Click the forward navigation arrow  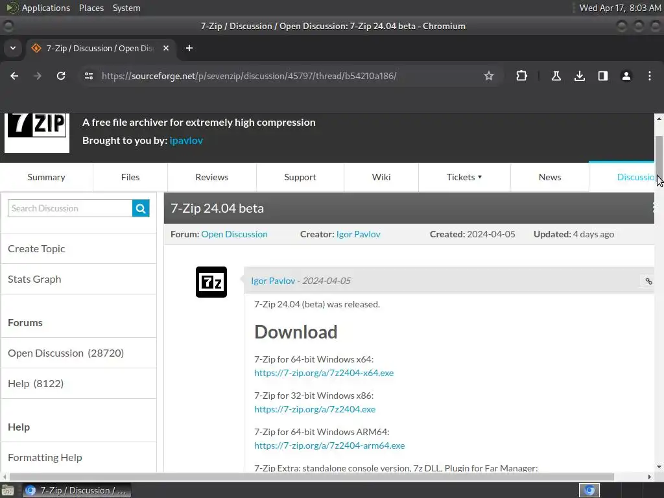pyautogui.click(x=38, y=76)
